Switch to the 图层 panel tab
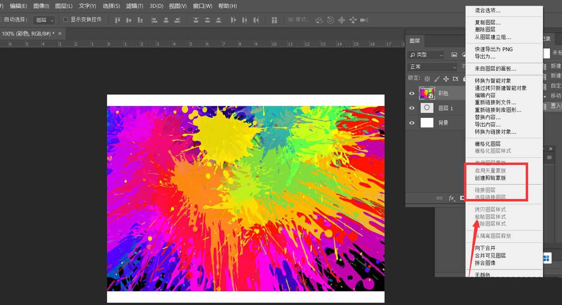The width and height of the screenshot is (562, 305). coord(414,41)
